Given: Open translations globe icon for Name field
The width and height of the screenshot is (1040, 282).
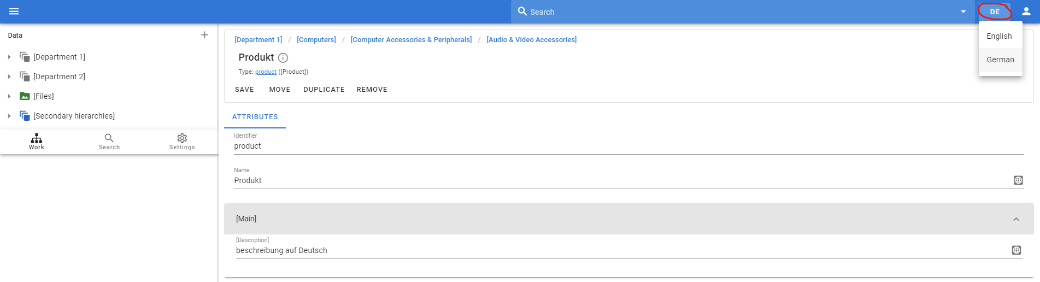Looking at the screenshot, I should (x=1018, y=180).
